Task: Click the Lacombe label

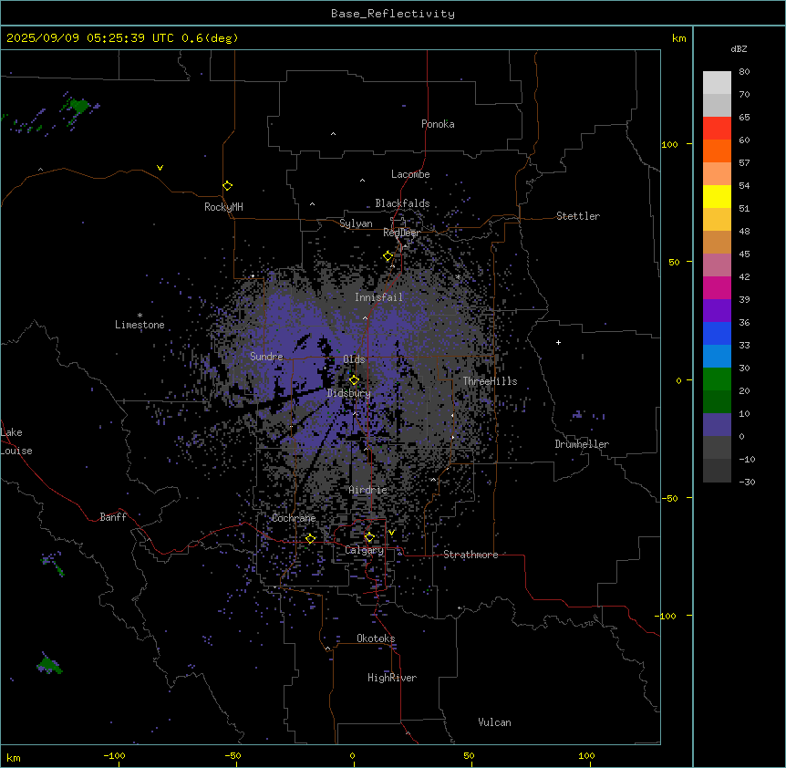Action: [x=410, y=174]
